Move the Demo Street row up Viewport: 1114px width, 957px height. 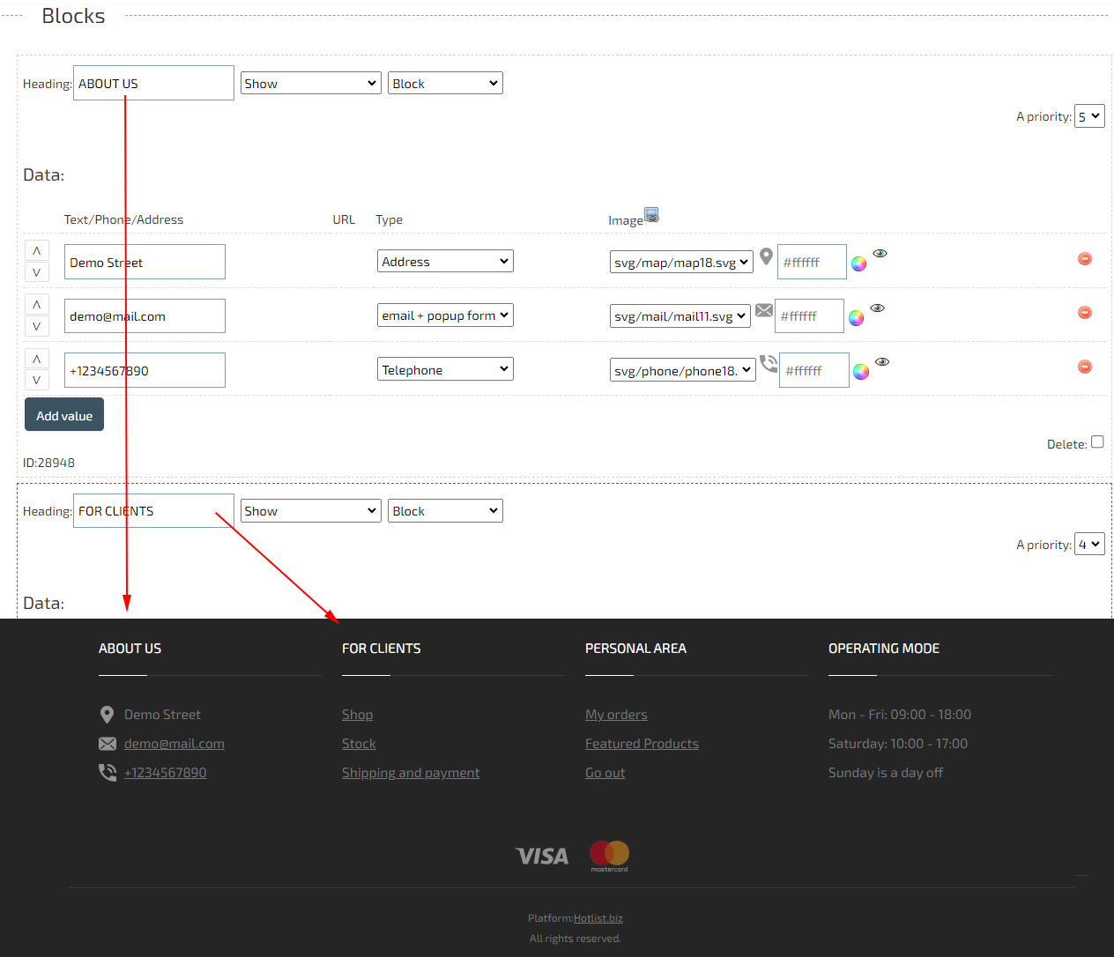36,251
